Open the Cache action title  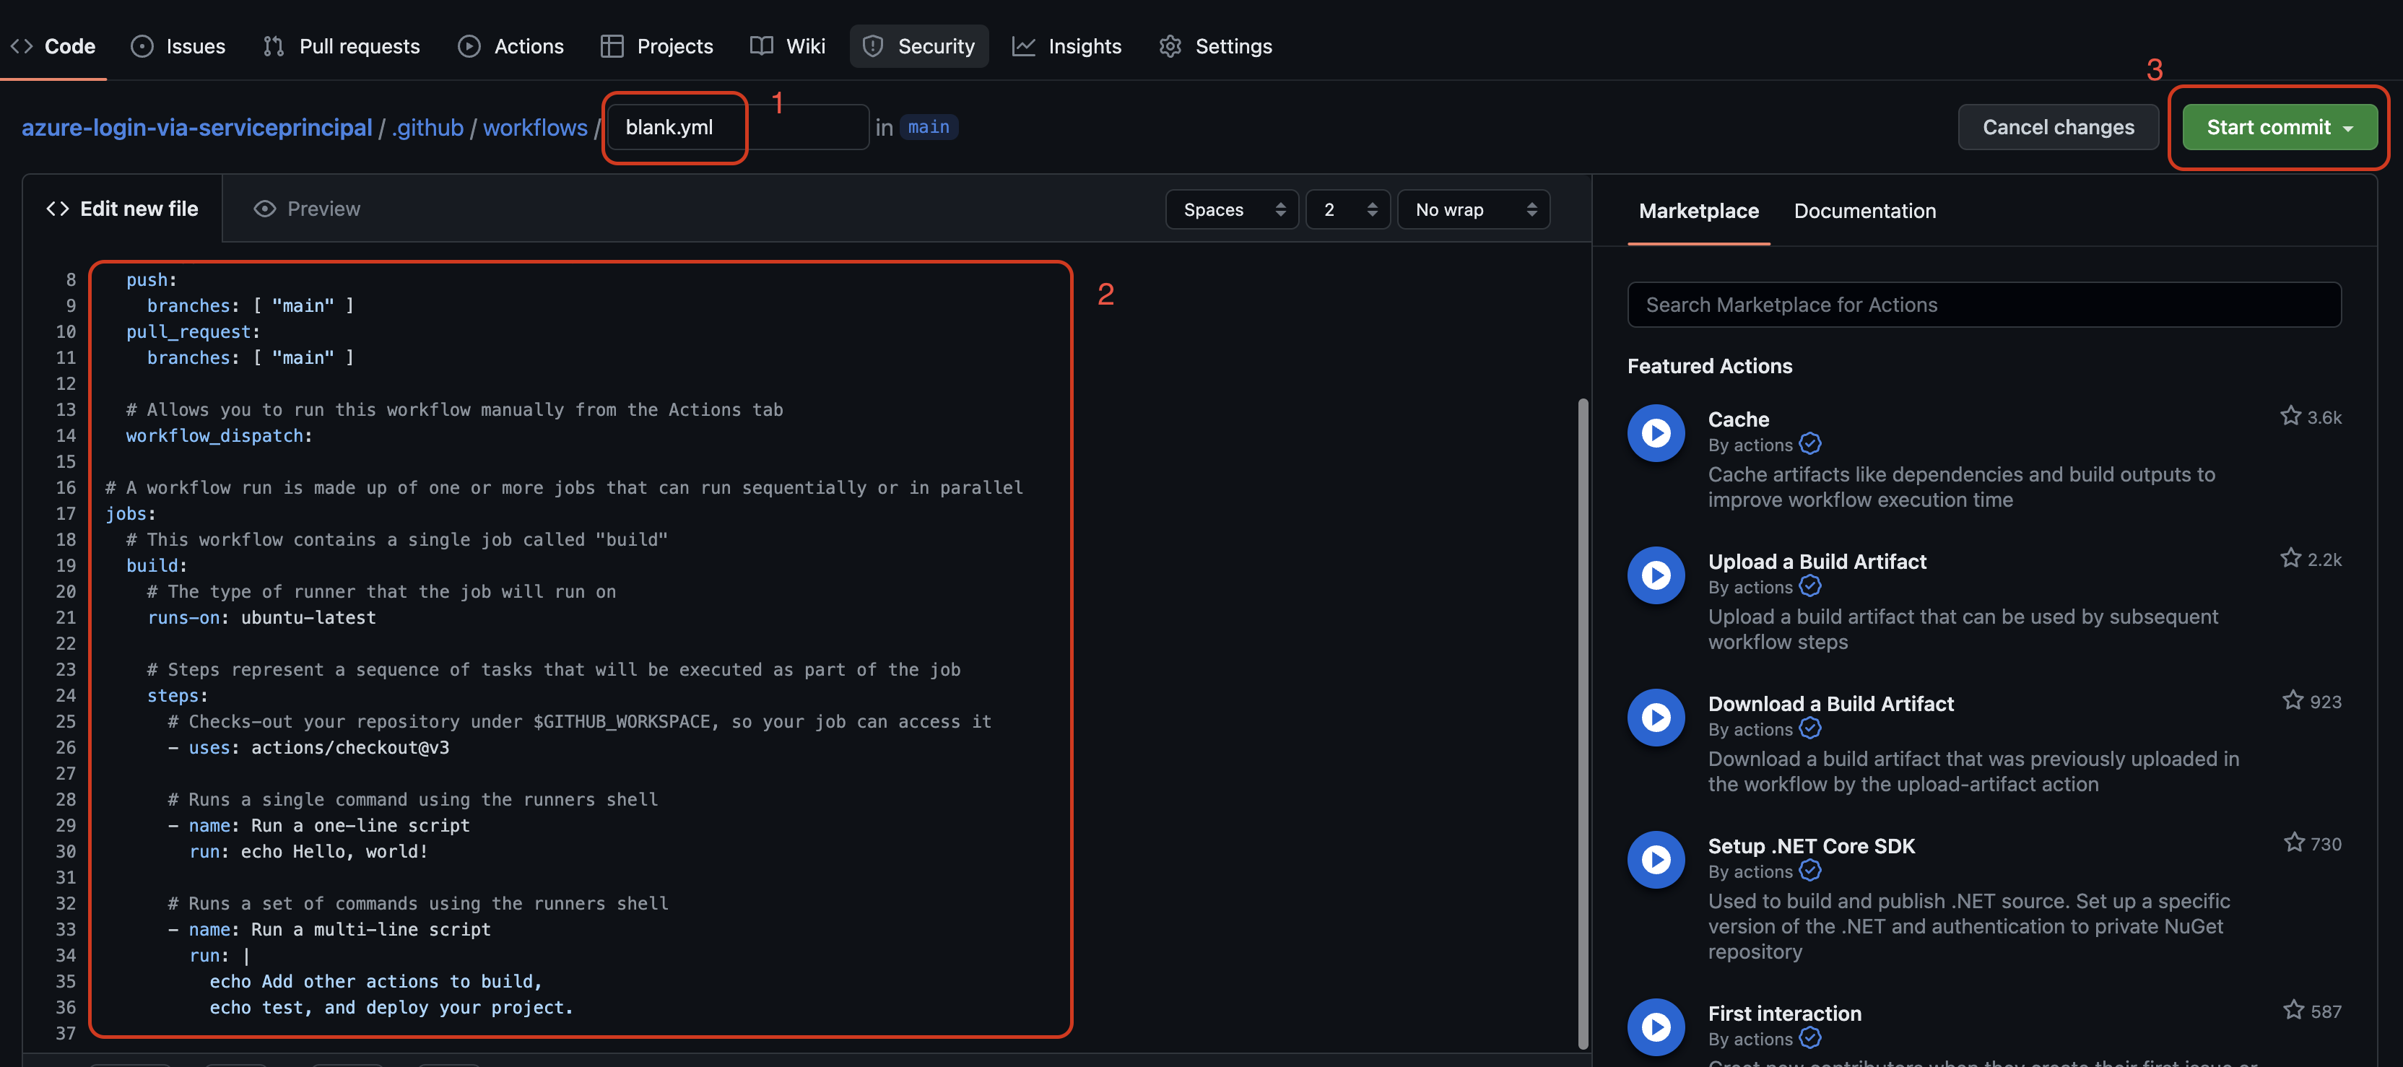pyautogui.click(x=1738, y=419)
